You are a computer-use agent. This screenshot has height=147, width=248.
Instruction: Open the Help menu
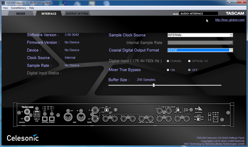[32, 8]
